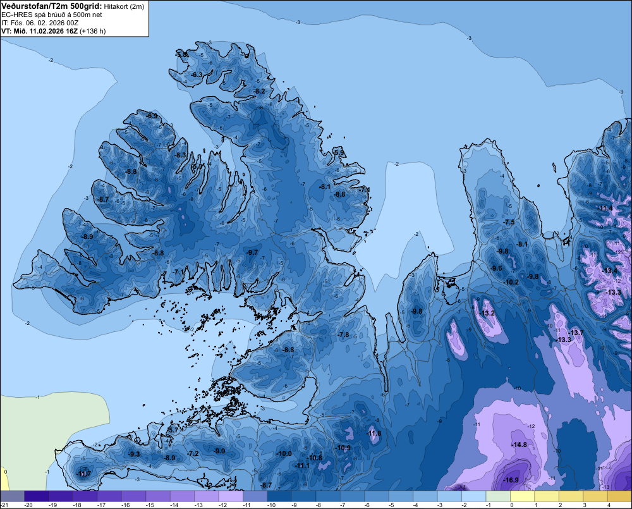
Task: Click the -11.7 temperature label
Action: tap(84, 474)
